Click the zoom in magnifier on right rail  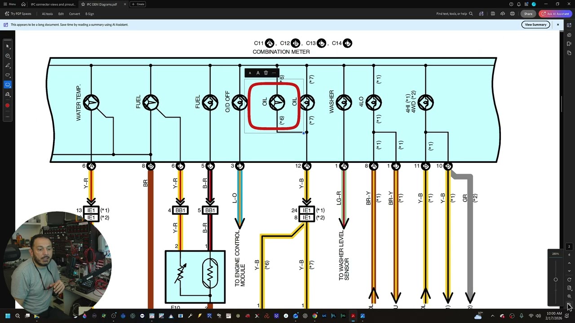tap(569, 297)
